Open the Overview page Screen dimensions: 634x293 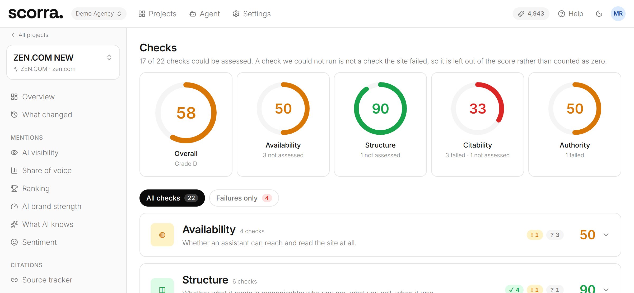tap(33, 97)
